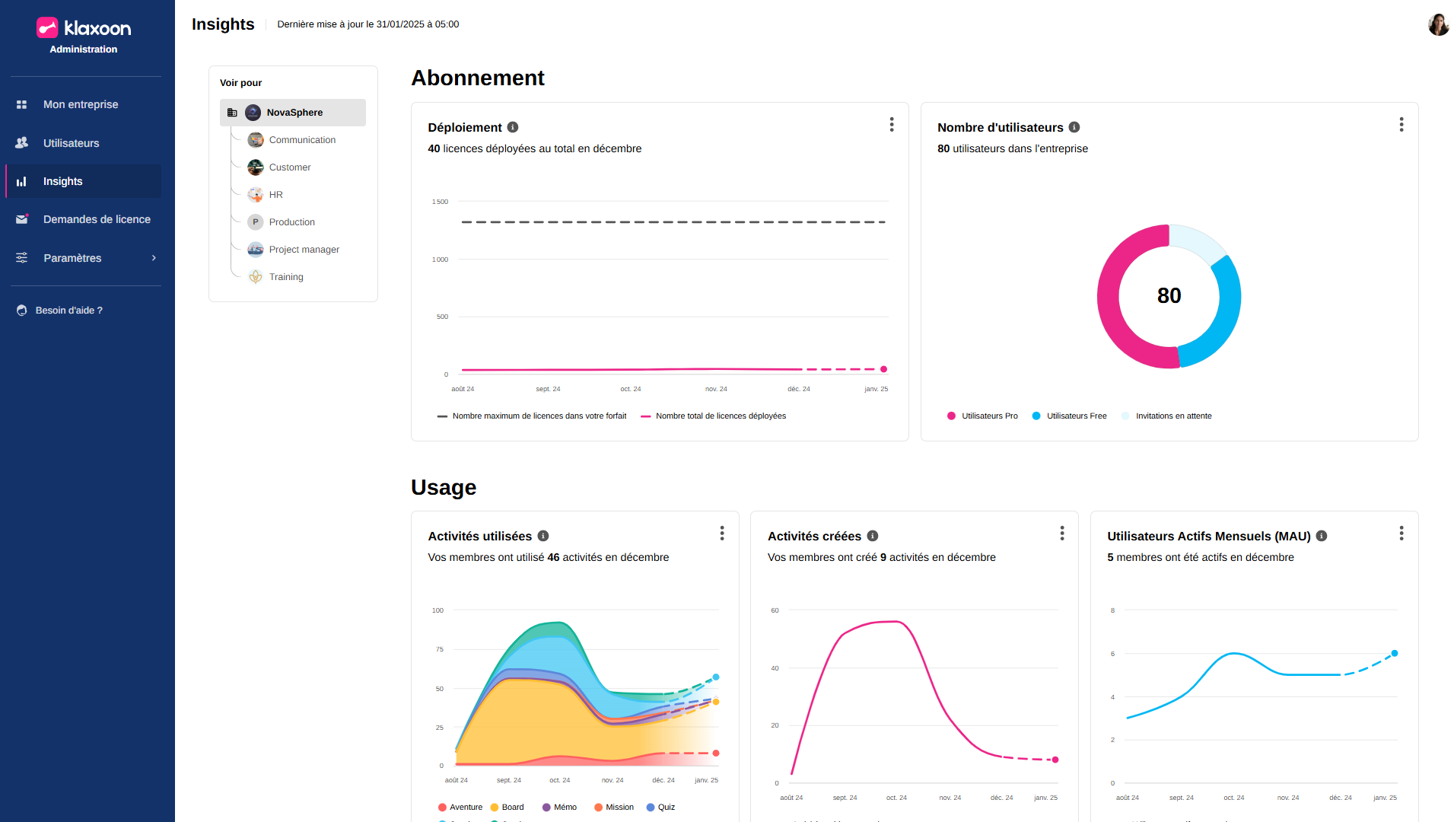This screenshot has width=1454, height=822.
Task: Select the Project manager team
Action: click(x=304, y=250)
